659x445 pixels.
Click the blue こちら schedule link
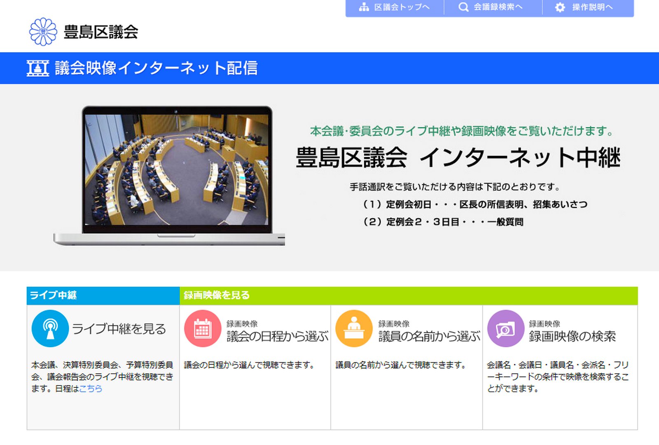click(91, 388)
